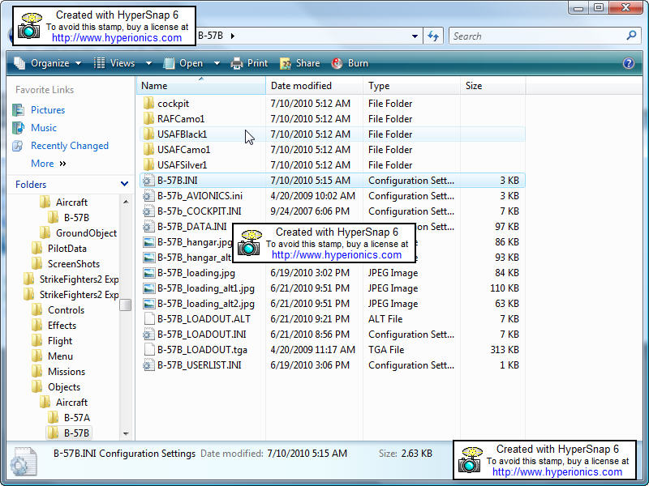Click inside the Search box
The width and height of the screenshot is (649, 486).
coord(538,36)
